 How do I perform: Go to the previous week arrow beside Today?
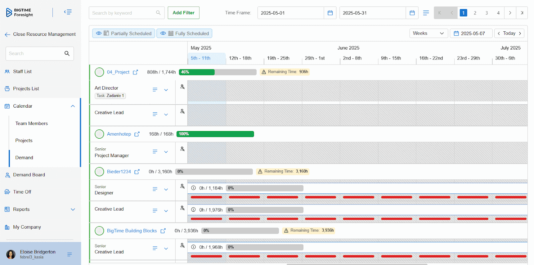[499, 33]
